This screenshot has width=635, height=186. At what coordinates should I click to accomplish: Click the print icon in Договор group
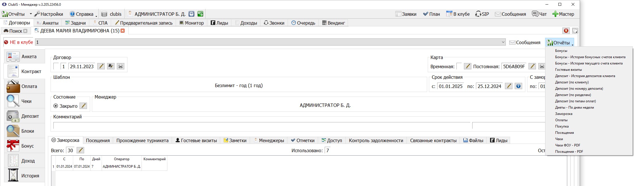click(121, 66)
